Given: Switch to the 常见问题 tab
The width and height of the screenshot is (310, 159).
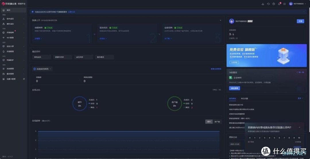Looking at the screenshot, I should (x=244, y=98).
